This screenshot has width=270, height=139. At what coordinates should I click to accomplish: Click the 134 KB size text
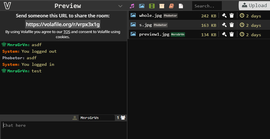tap(208, 35)
